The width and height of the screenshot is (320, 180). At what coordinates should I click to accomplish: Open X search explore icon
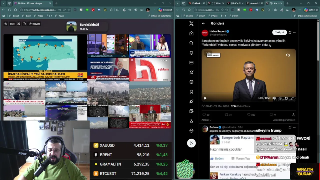tap(191, 43)
